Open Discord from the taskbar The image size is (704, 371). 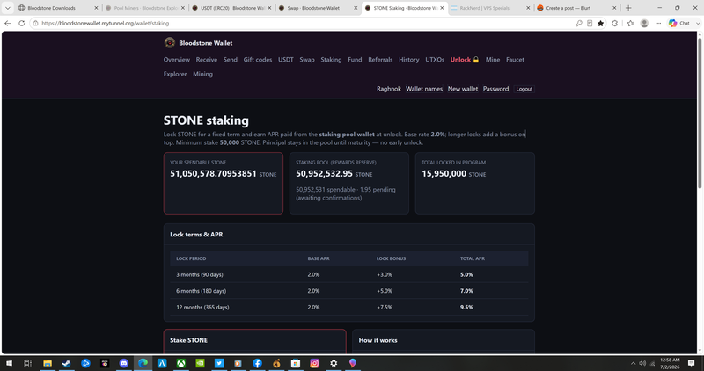pyautogui.click(x=124, y=363)
